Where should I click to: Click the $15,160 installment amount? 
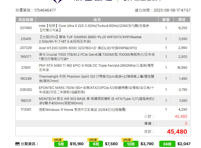[77, 144]
